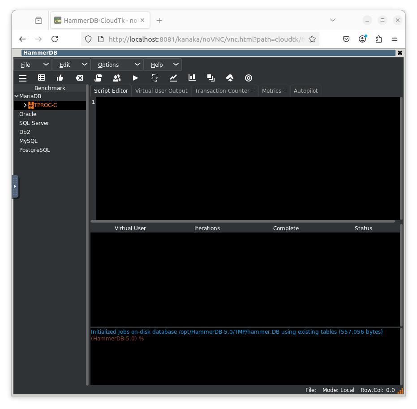Expand the noVNC control bar handle
This screenshot has height=409, width=417.
click(15, 187)
